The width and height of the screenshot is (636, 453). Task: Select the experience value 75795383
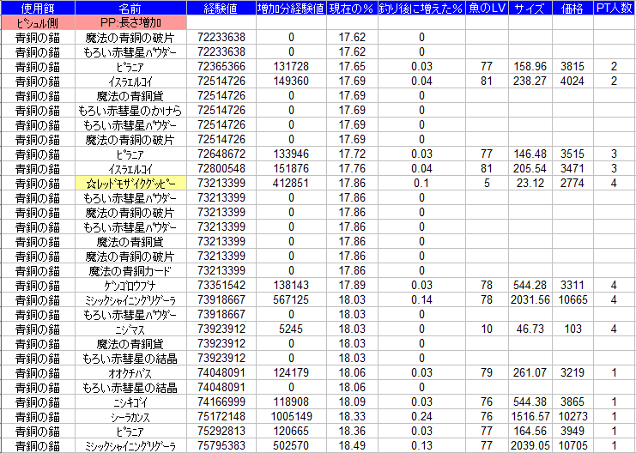221,446
